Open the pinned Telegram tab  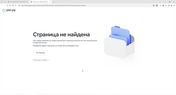pyautogui.click(x=2, y=2)
